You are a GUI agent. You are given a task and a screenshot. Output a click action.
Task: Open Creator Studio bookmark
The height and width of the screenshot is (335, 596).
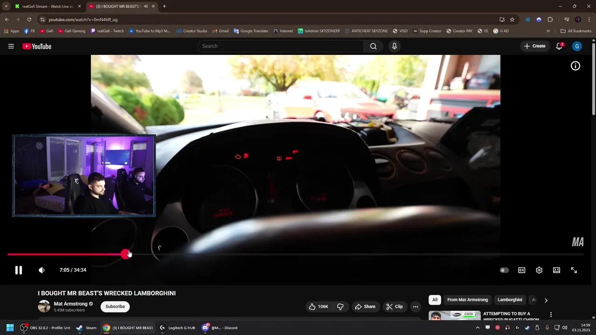[x=192, y=31]
